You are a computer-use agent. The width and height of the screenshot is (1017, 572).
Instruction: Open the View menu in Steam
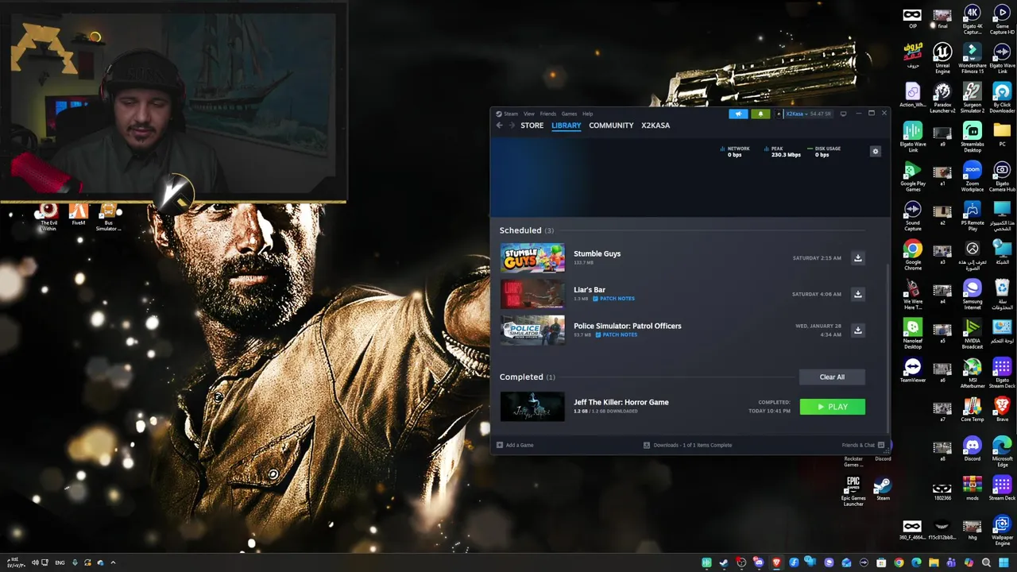[x=528, y=114]
